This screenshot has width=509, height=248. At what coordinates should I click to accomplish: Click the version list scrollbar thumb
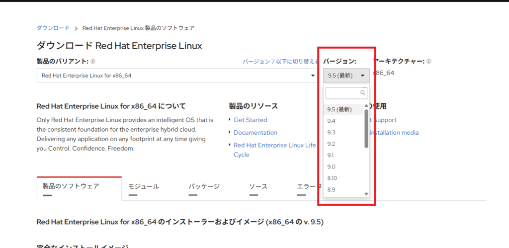tap(366, 129)
